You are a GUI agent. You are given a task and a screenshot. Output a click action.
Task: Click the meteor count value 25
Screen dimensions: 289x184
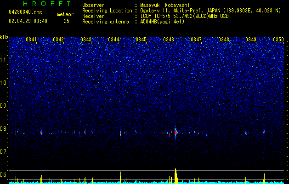(67, 21)
